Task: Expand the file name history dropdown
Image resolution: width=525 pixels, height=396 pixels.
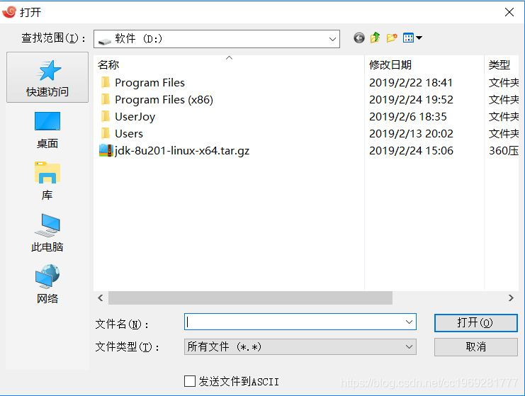Action: [409, 322]
